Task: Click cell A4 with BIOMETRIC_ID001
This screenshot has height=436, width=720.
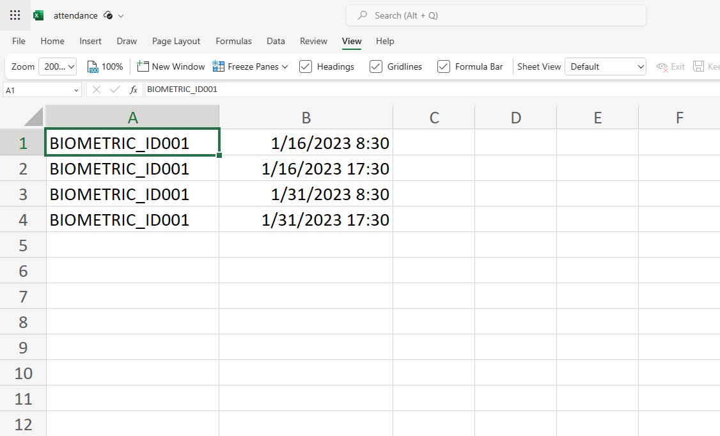Action: point(133,220)
